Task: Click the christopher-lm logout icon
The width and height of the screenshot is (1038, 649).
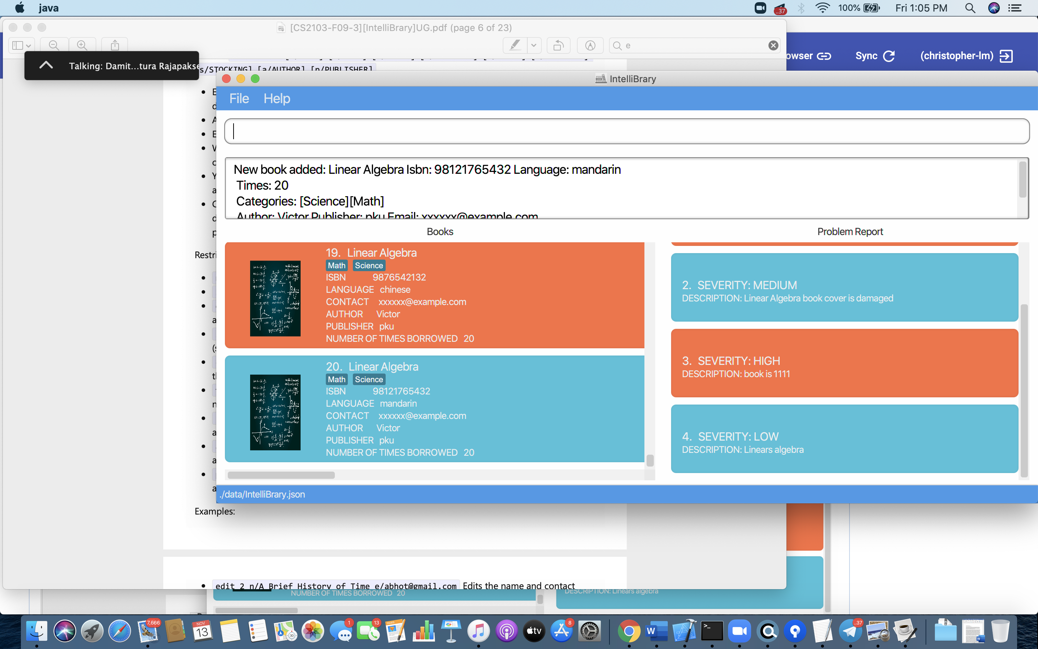Action: click(x=1006, y=56)
